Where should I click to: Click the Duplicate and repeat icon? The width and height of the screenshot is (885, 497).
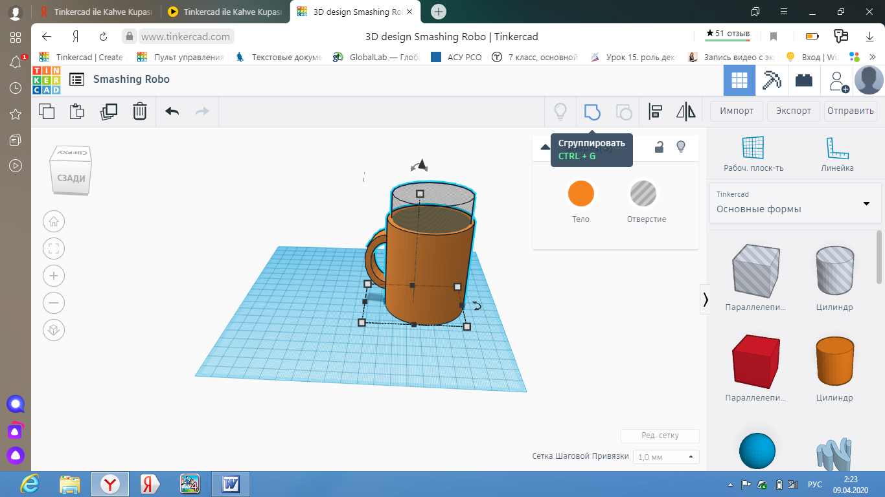point(108,111)
